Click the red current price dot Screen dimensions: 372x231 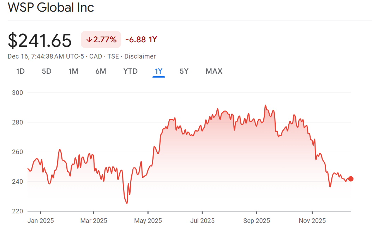(x=350, y=179)
